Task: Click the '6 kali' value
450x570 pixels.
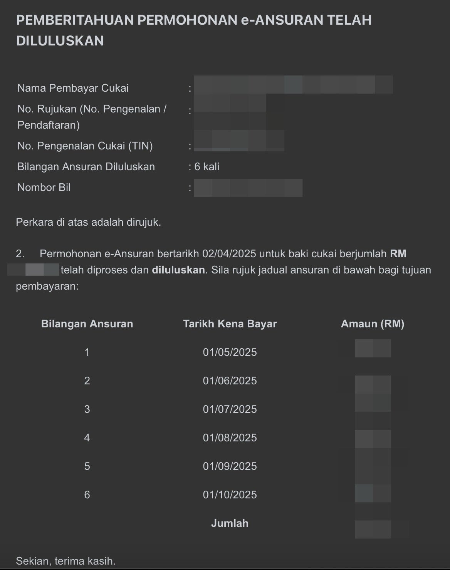Action: click(207, 167)
